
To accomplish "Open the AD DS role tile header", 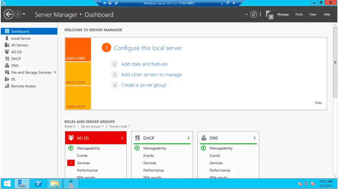I will [96, 138].
